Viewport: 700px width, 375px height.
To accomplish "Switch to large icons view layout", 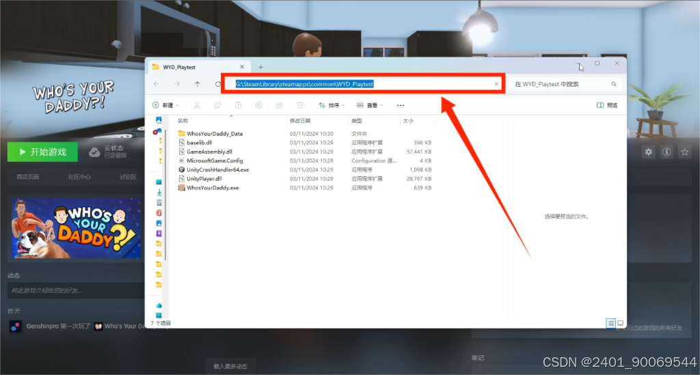I will point(620,323).
